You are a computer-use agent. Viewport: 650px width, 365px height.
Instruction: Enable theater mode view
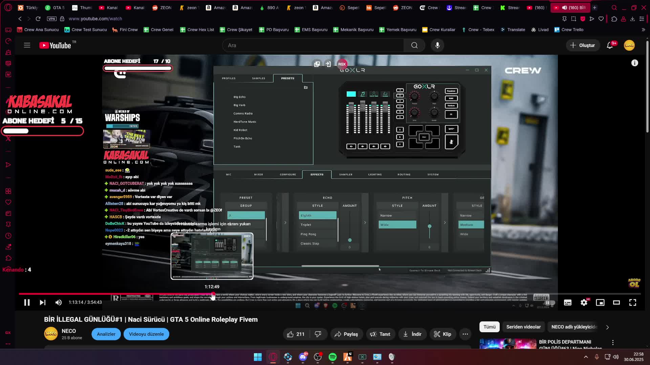tap(616, 302)
